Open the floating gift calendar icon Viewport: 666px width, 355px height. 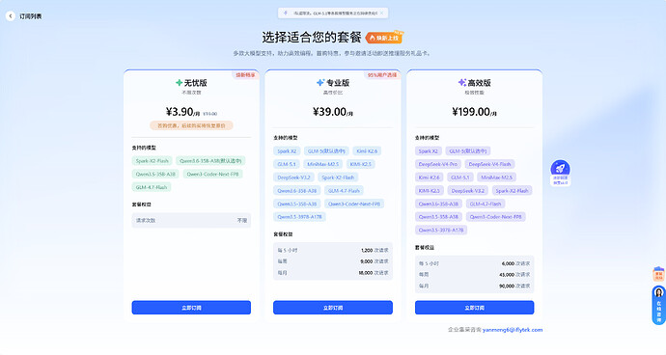click(x=659, y=274)
